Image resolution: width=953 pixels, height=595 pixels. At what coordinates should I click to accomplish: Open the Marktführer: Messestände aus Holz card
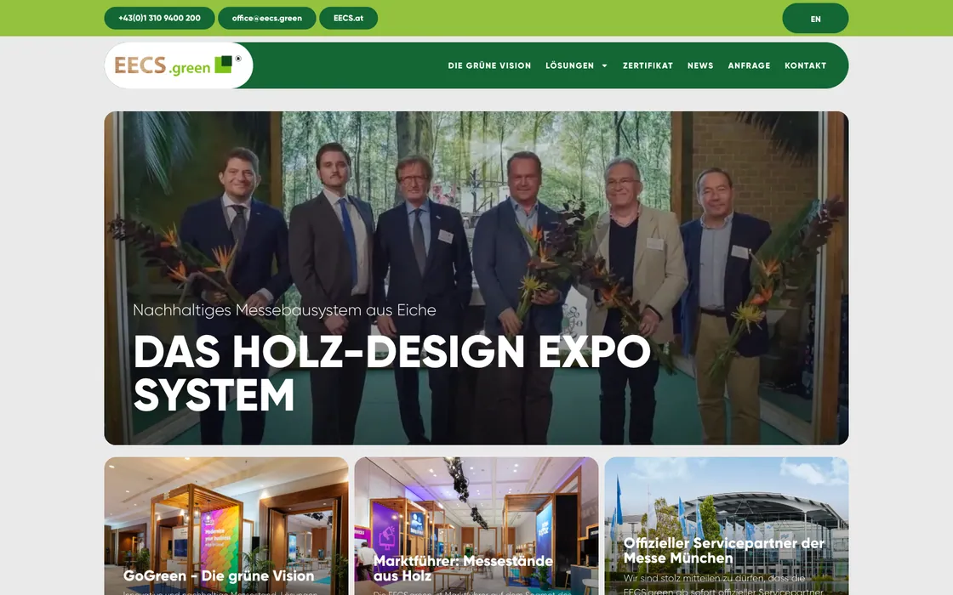pos(476,526)
